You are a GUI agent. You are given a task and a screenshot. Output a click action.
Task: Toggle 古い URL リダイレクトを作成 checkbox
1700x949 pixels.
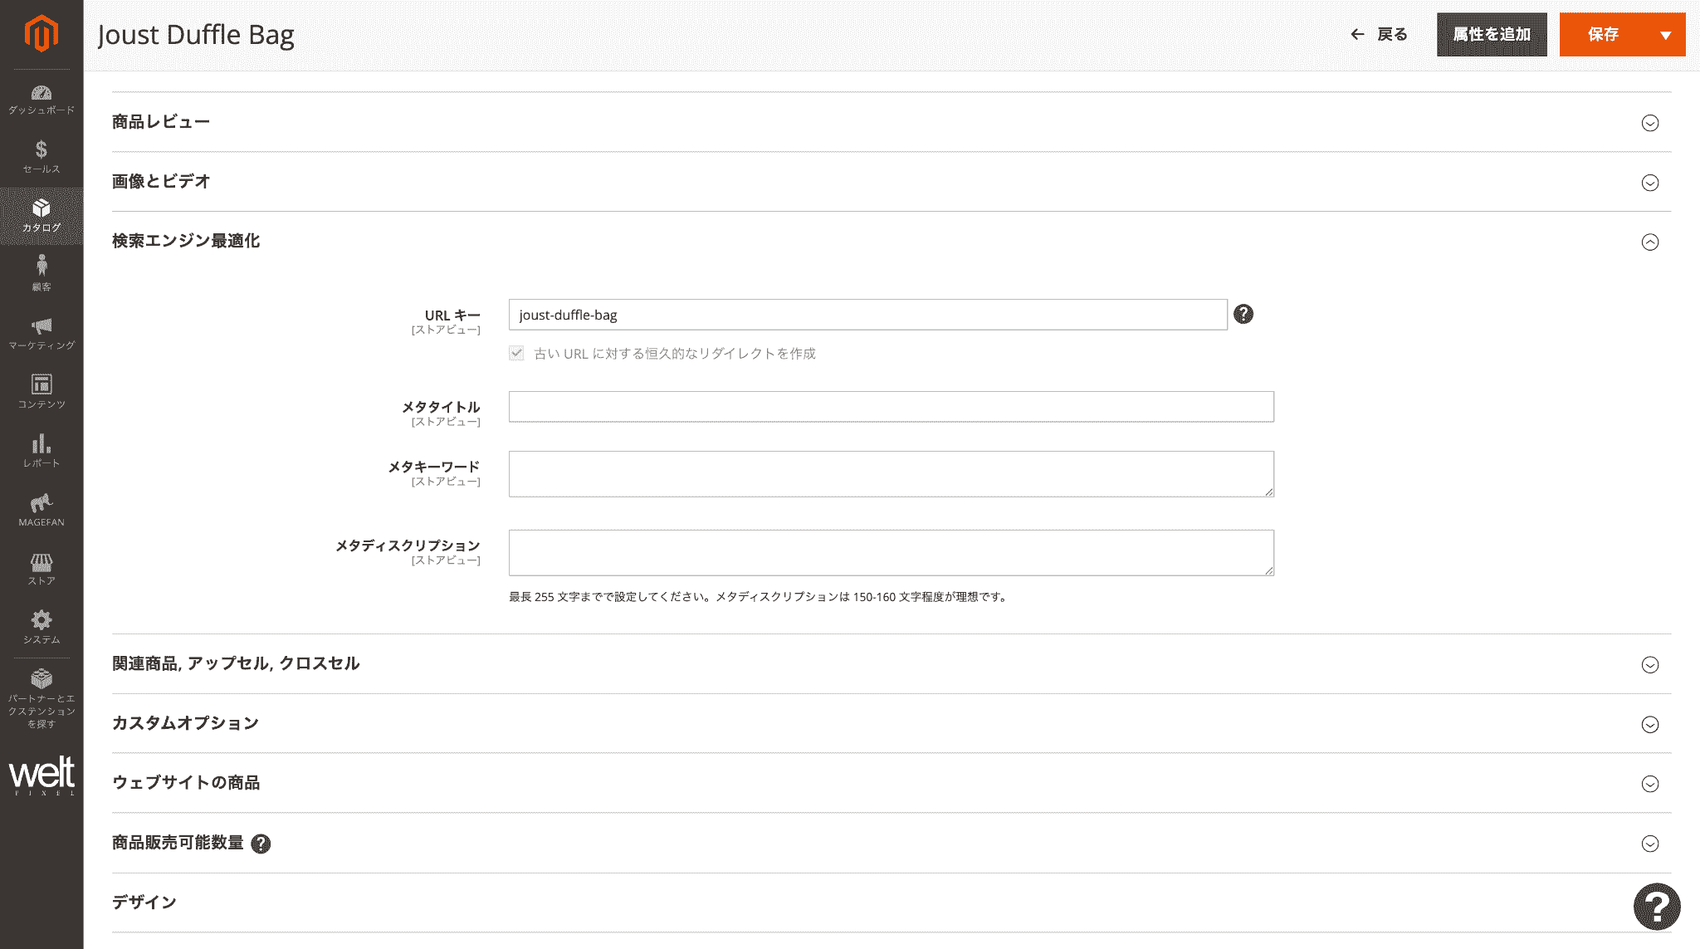tap(516, 353)
